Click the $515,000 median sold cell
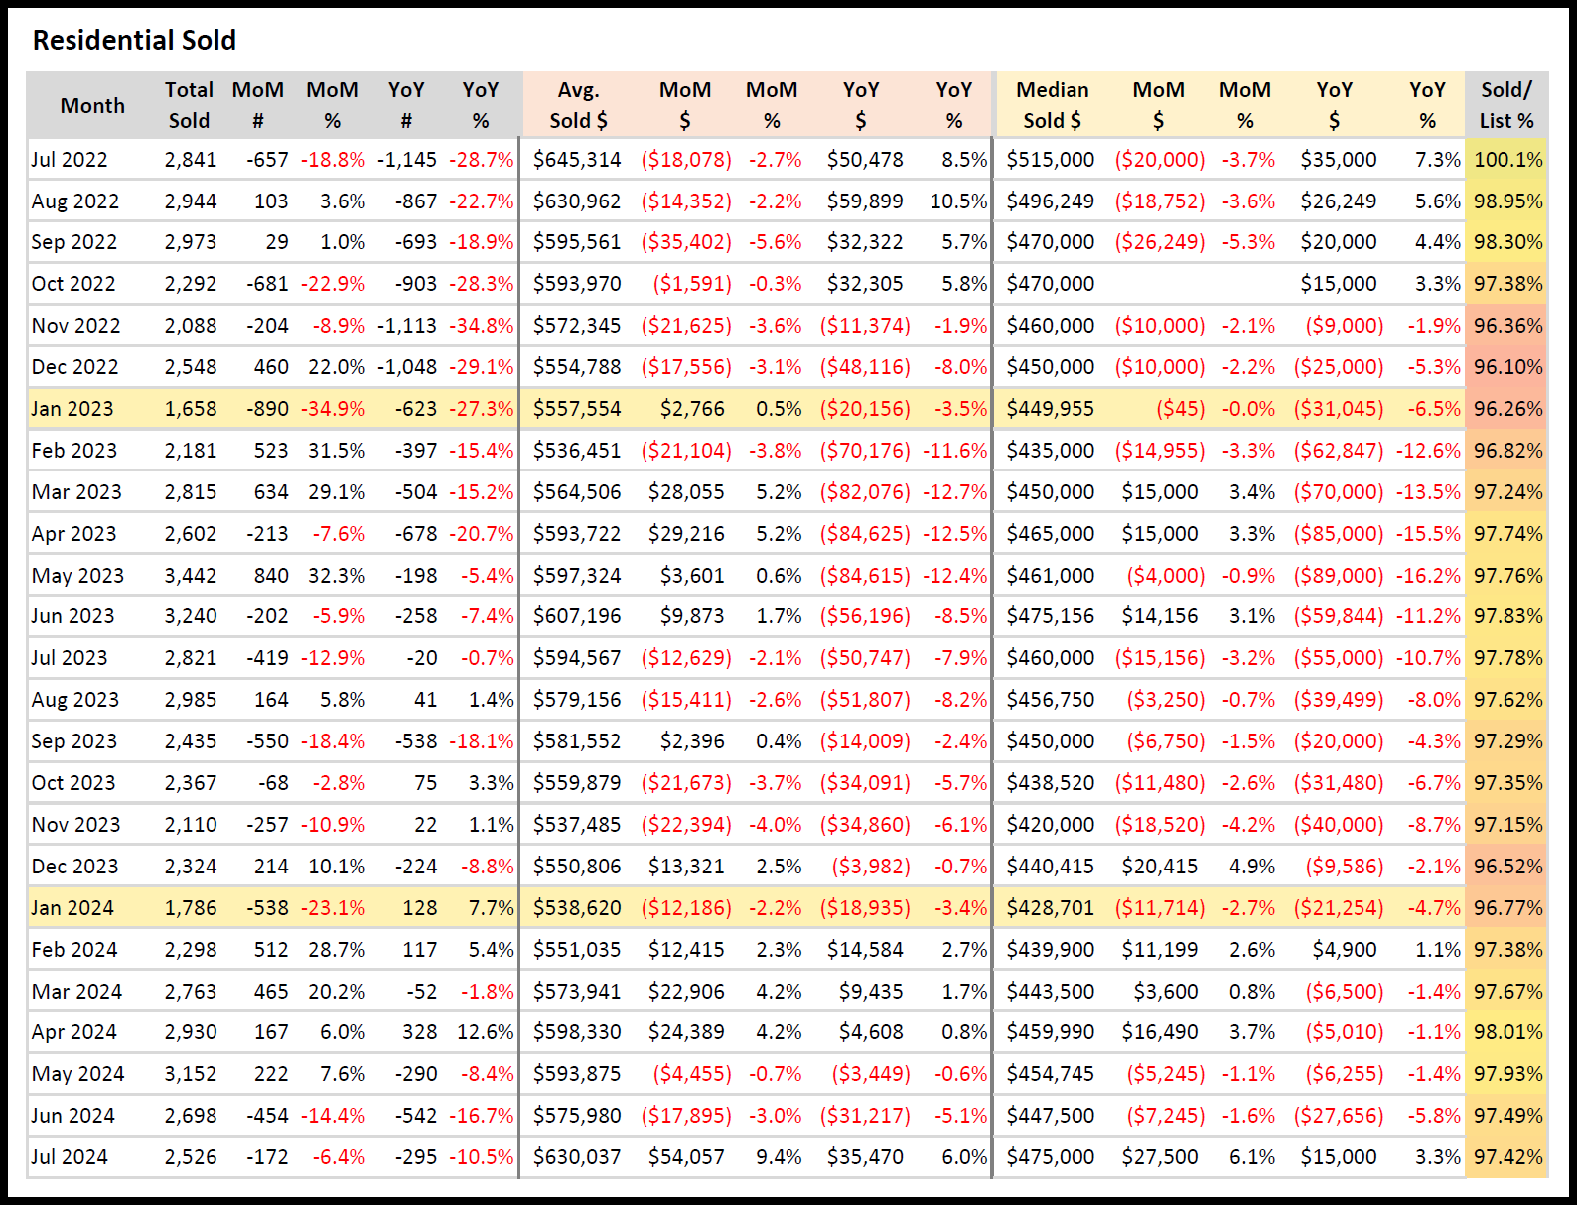1577x1205 pixels. pos(1050,160)
